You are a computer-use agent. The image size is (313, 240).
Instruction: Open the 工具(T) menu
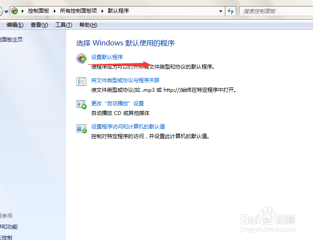pyautogui.click(x=64, y=25)
